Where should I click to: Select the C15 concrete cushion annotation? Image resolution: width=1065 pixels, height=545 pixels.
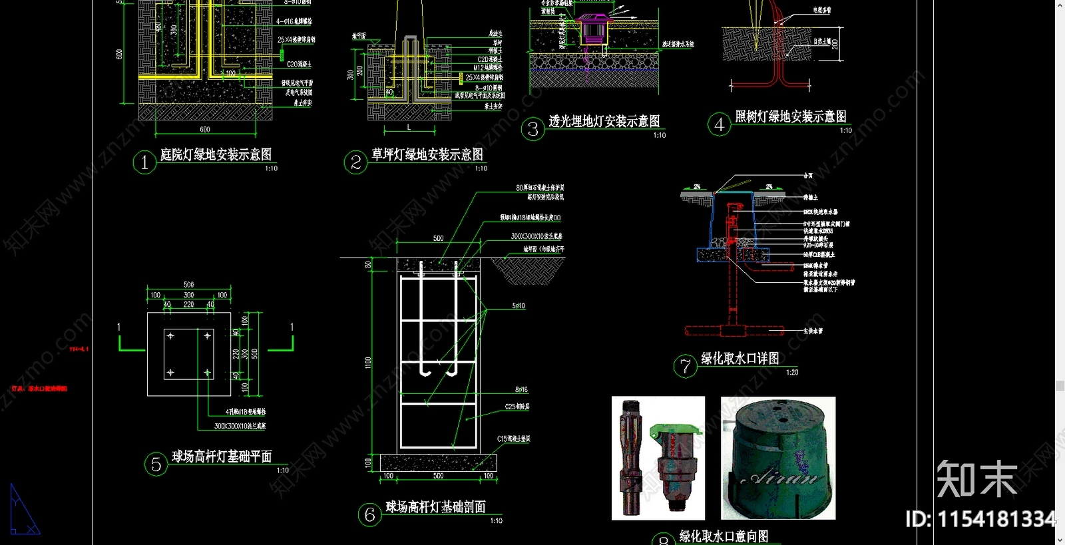tap(514, 439)
